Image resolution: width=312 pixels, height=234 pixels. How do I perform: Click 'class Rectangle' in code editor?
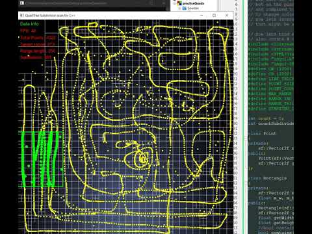pos(267,178)
